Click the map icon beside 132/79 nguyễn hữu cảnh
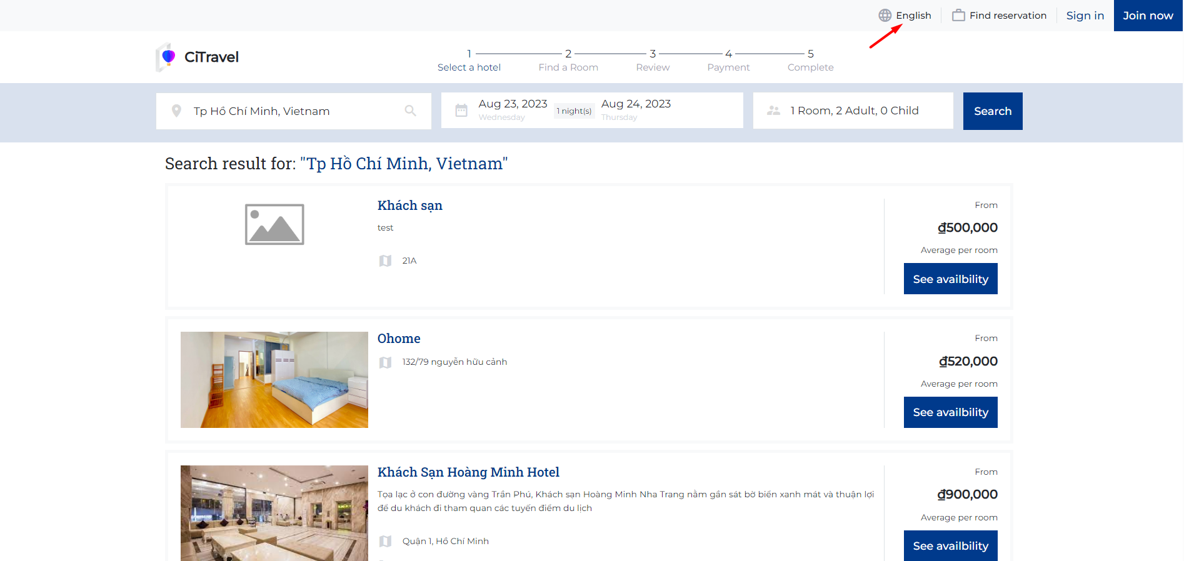This screenshot has width=1184, height=561. click(x=385, y=362)
